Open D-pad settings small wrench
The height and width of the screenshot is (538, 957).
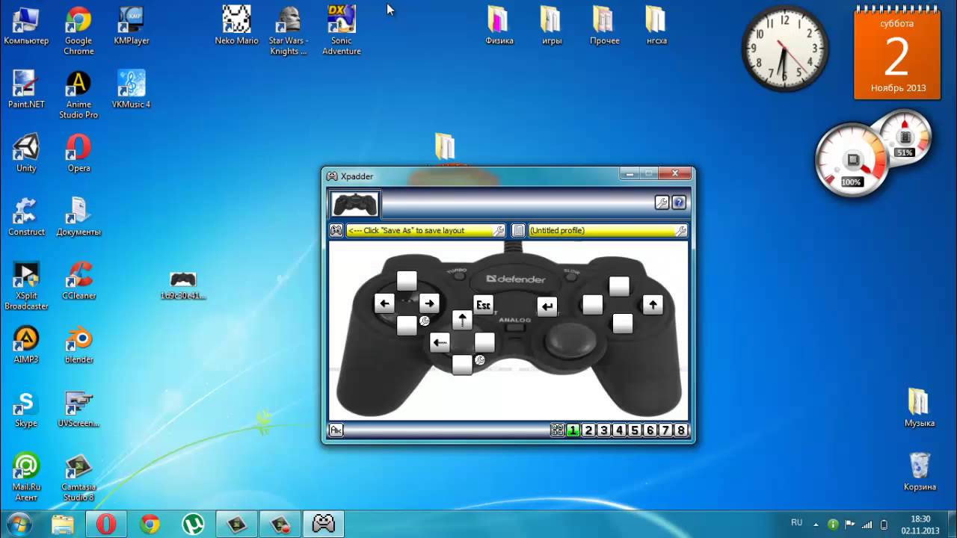[424, 321]
